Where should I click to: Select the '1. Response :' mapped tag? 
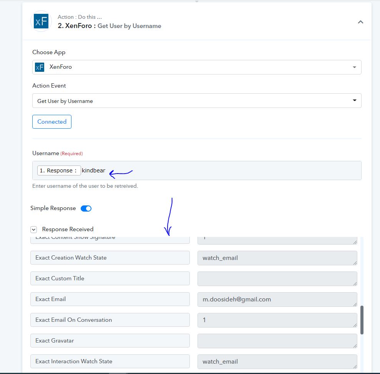[59, 170]
